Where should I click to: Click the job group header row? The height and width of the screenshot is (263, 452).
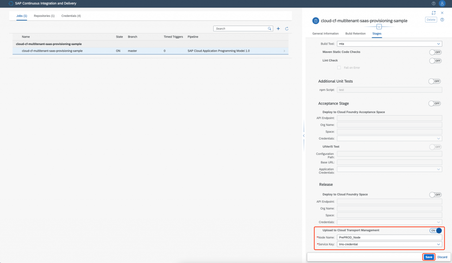point(150,44)
